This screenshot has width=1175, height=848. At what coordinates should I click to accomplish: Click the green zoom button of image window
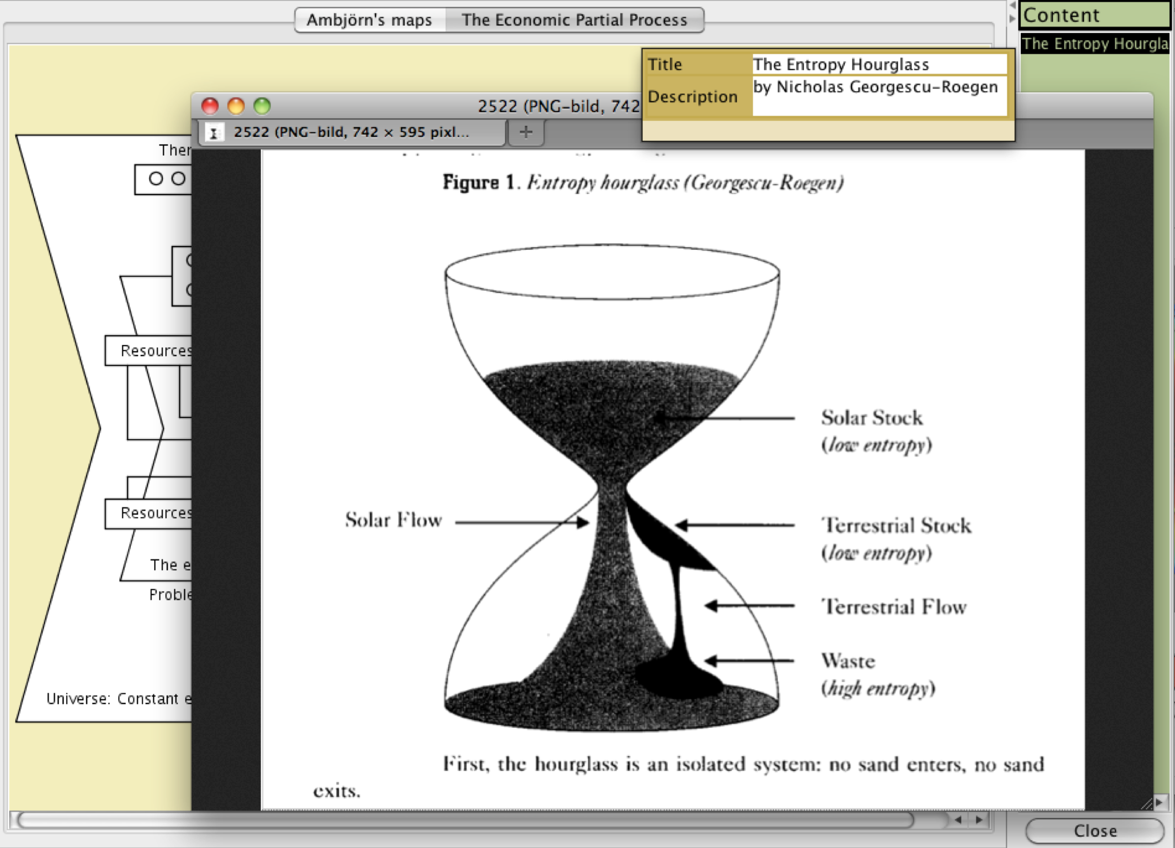262,106
